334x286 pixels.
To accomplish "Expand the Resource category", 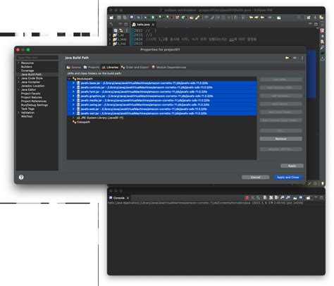I will (x=18, y=63).
